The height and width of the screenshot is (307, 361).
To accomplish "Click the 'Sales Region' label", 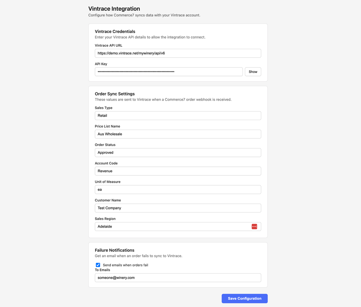I will 105,219.
